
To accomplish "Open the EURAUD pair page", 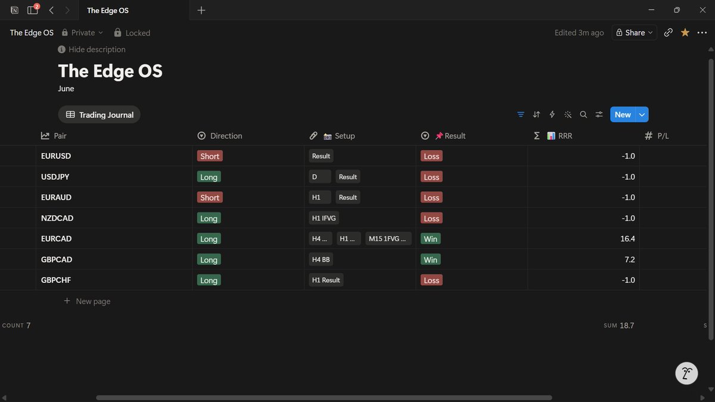I will 56,197.
